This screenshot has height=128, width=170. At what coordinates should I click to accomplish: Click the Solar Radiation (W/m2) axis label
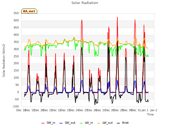pyautogui.click(x=4, y=61)
